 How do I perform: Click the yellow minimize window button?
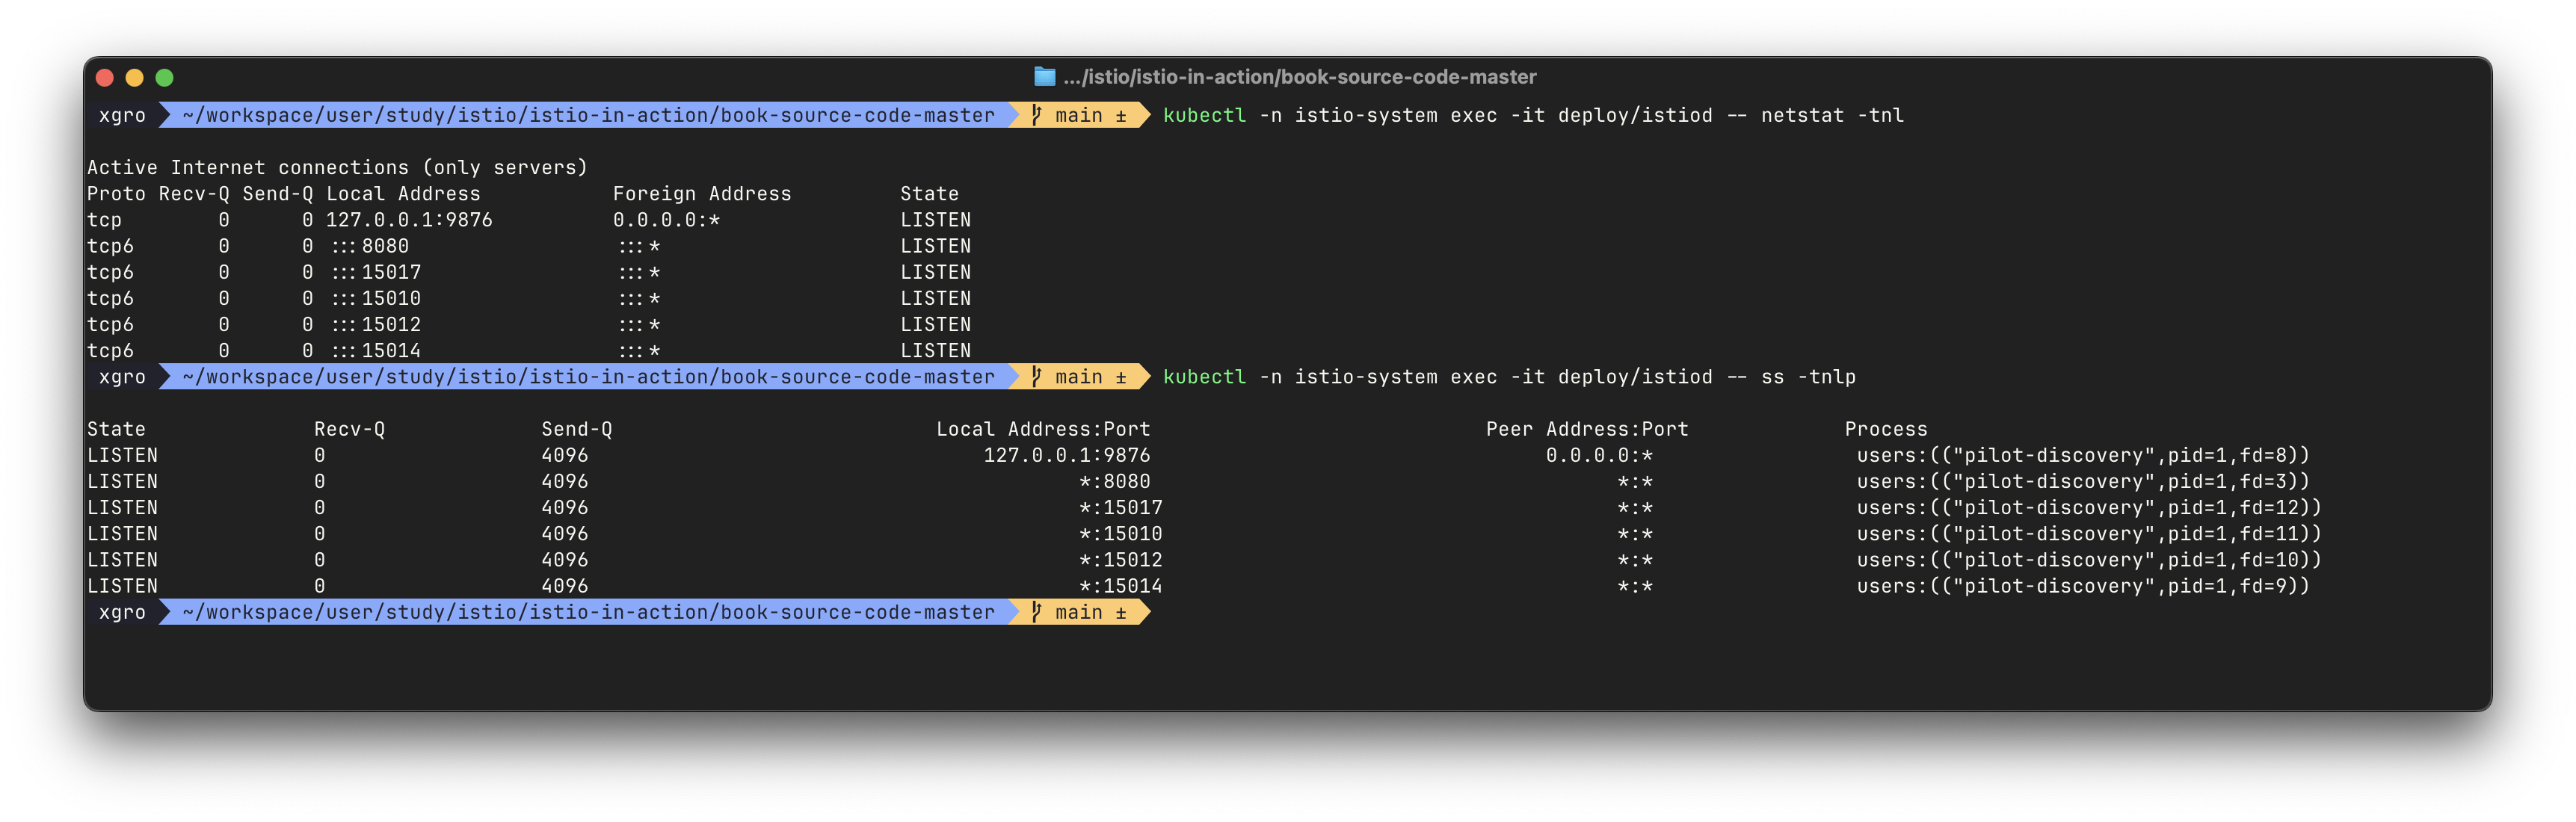click(x=135, y=77)
